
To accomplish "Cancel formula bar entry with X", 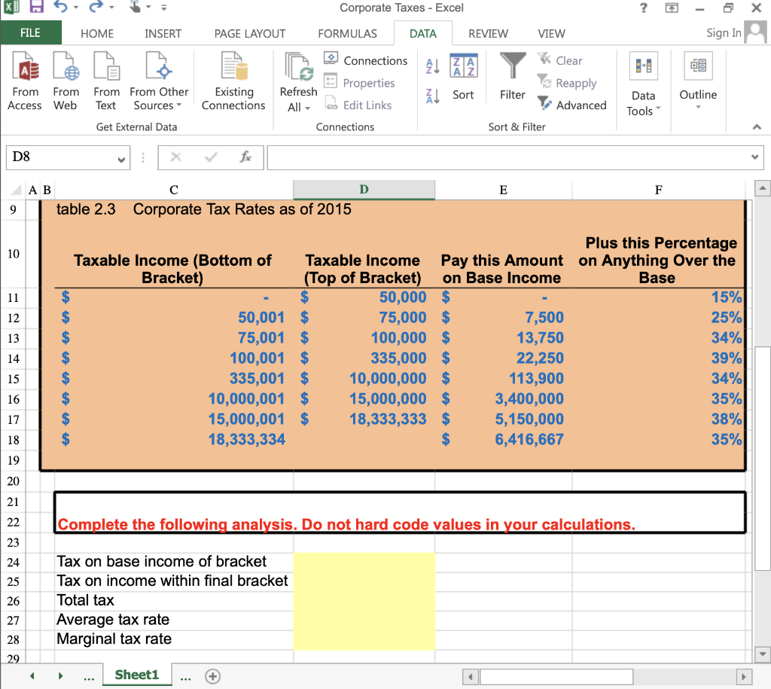I will click(x=176, y=157).
